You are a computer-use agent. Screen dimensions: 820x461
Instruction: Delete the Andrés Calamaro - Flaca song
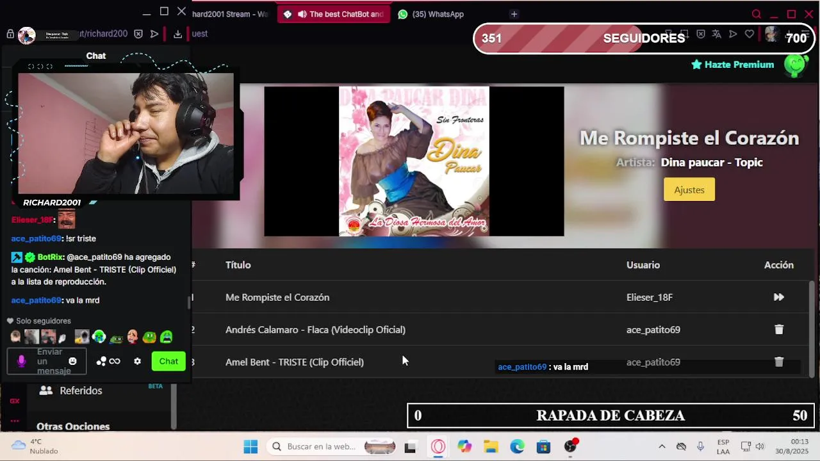click(x=779, y=329)
